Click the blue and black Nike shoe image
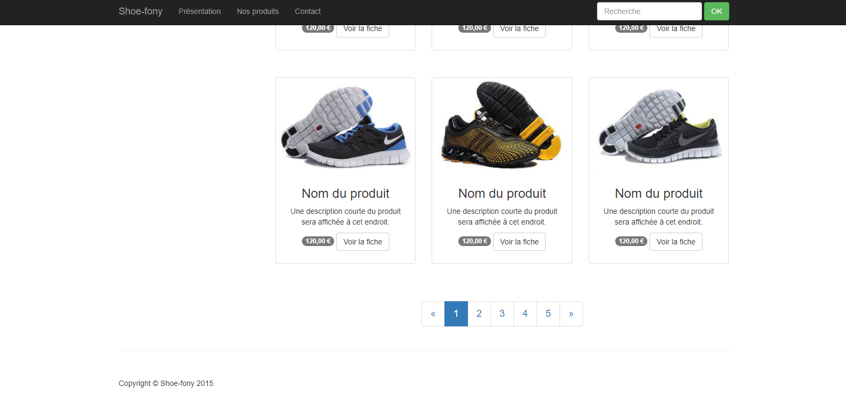 pyautogui.click(x=345, y=128)
